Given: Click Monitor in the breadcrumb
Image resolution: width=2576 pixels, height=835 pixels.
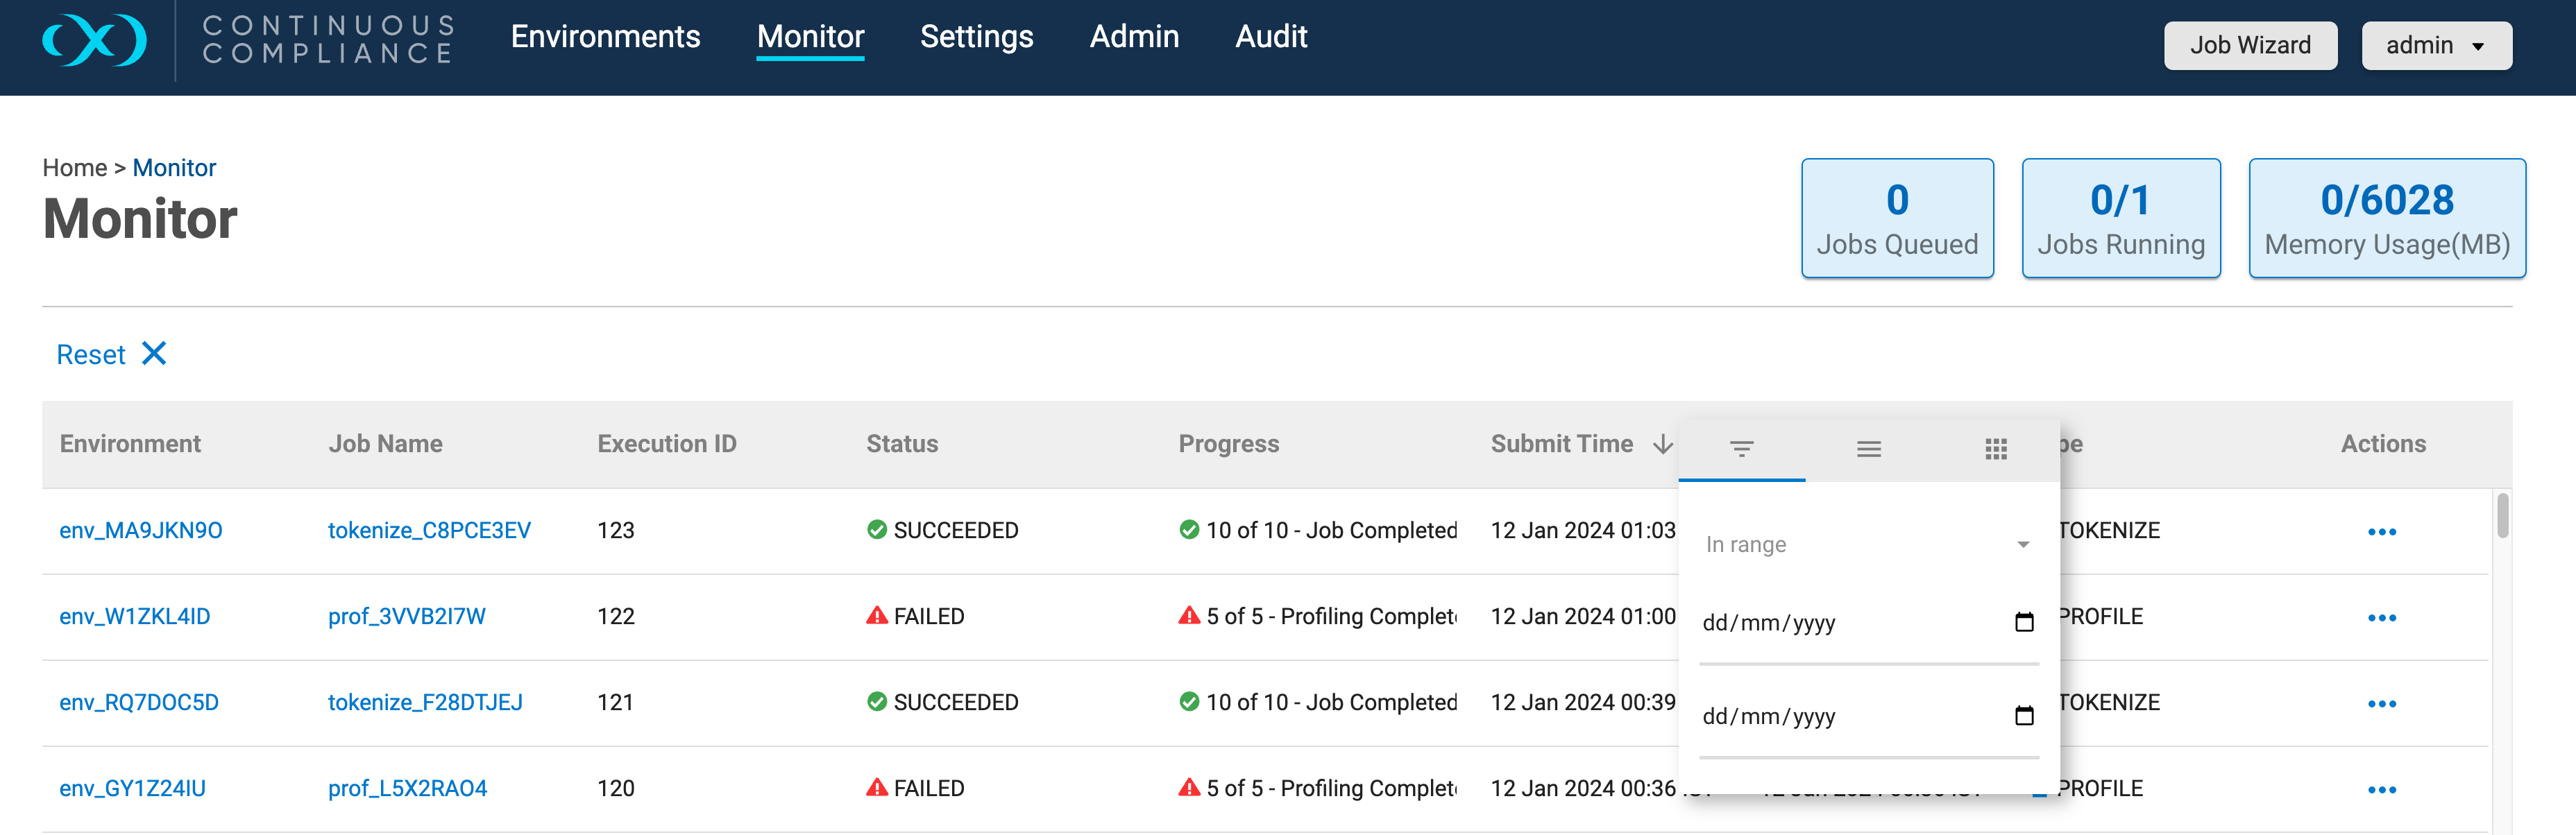Looking at the screenshot, I should [174, 168].
